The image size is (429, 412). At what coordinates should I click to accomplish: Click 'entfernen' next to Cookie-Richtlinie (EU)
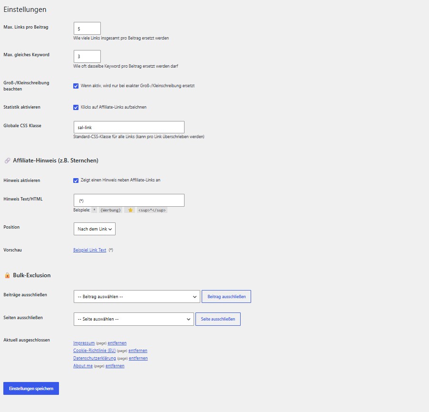click(138, 351)
